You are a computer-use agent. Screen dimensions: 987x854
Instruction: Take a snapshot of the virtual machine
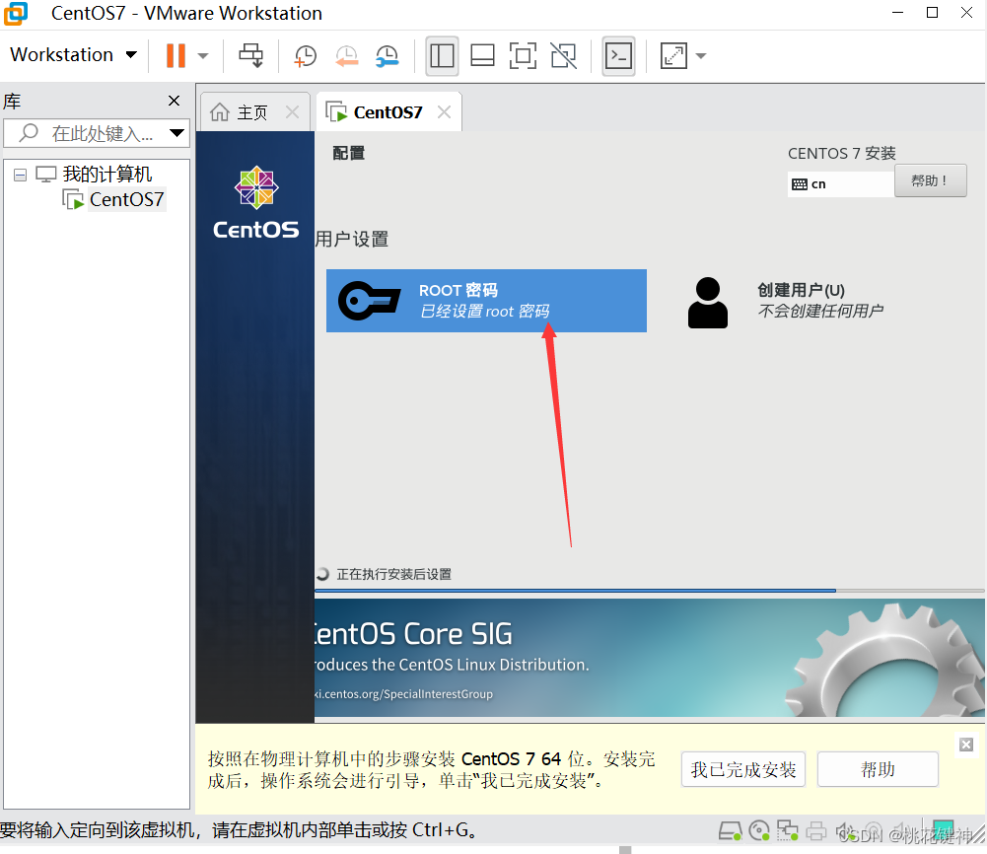(306, 56)
